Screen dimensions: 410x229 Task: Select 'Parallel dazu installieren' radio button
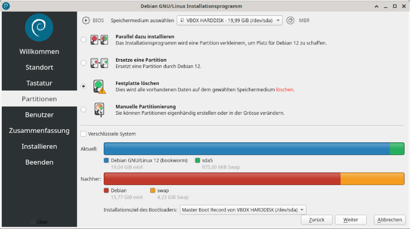(x=83, y=39)
